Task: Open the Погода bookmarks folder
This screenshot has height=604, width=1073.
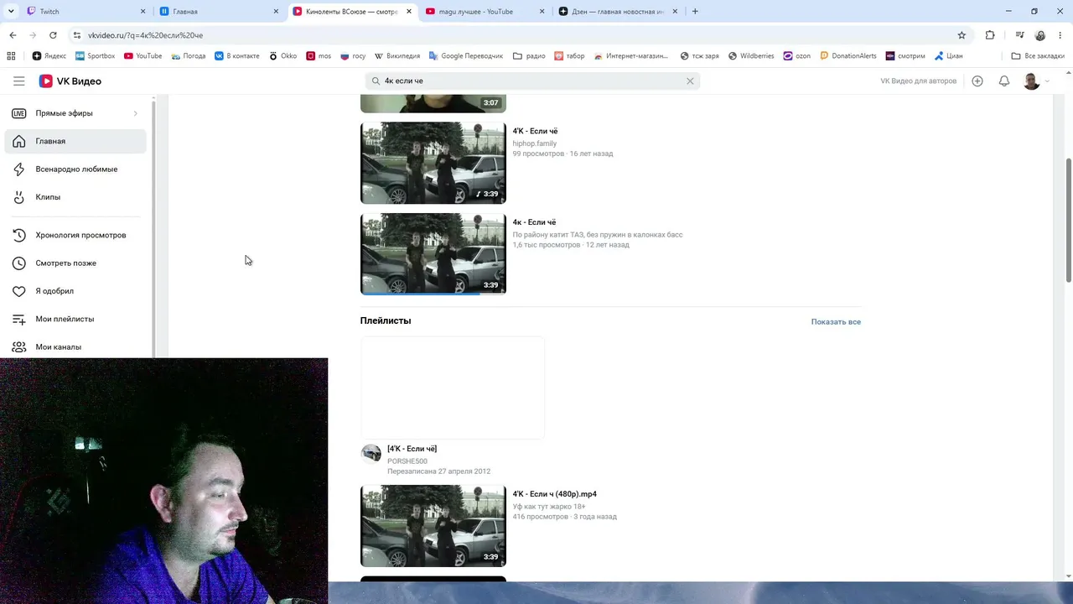Action: 188,56
